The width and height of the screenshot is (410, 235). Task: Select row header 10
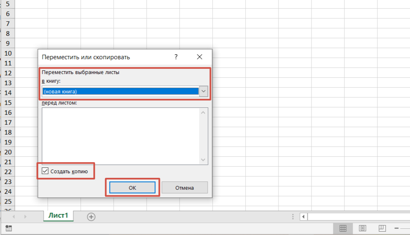pos(7,53)
